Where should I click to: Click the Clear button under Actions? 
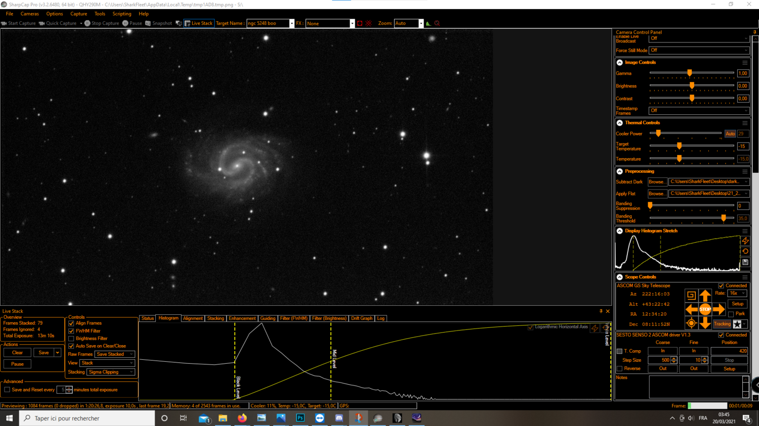[17, 352]
